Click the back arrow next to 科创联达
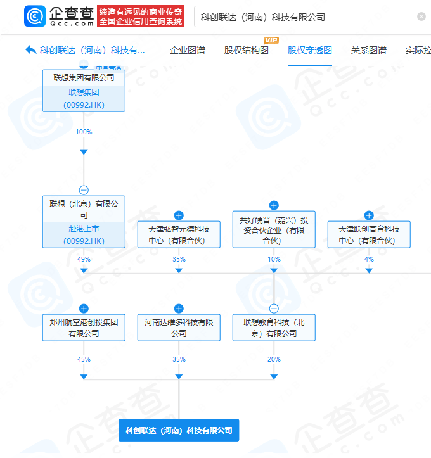 [x=31, y=50]
